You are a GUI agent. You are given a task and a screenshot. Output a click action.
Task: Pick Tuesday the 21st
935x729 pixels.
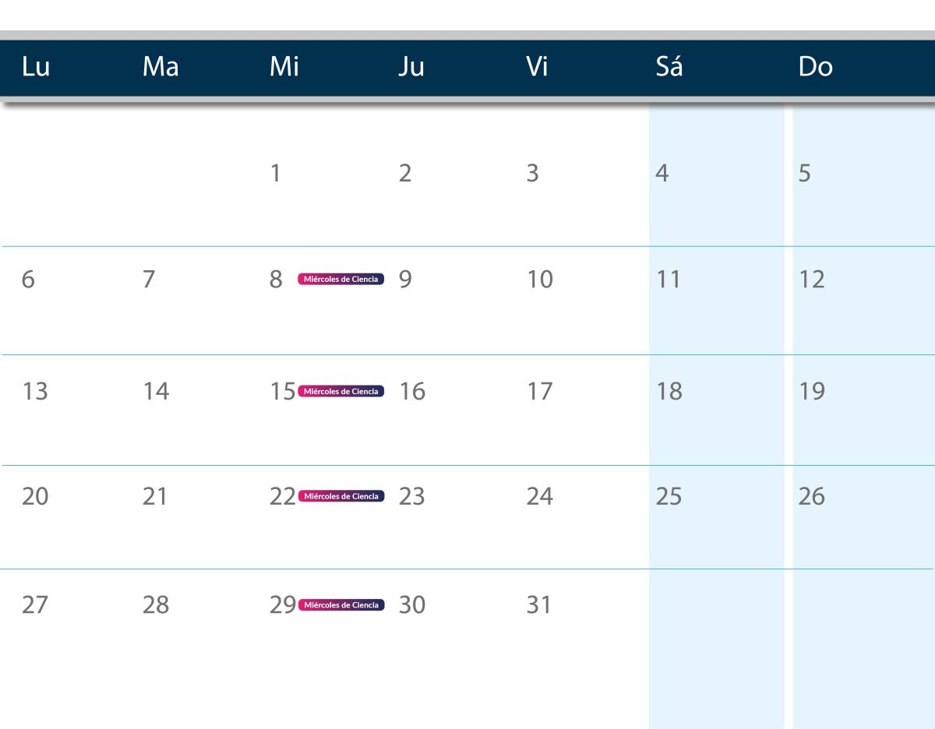(155, 496)
